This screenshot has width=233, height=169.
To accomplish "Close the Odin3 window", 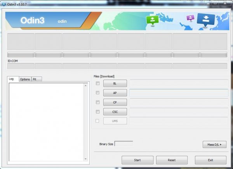I will [x=225, y=3].
